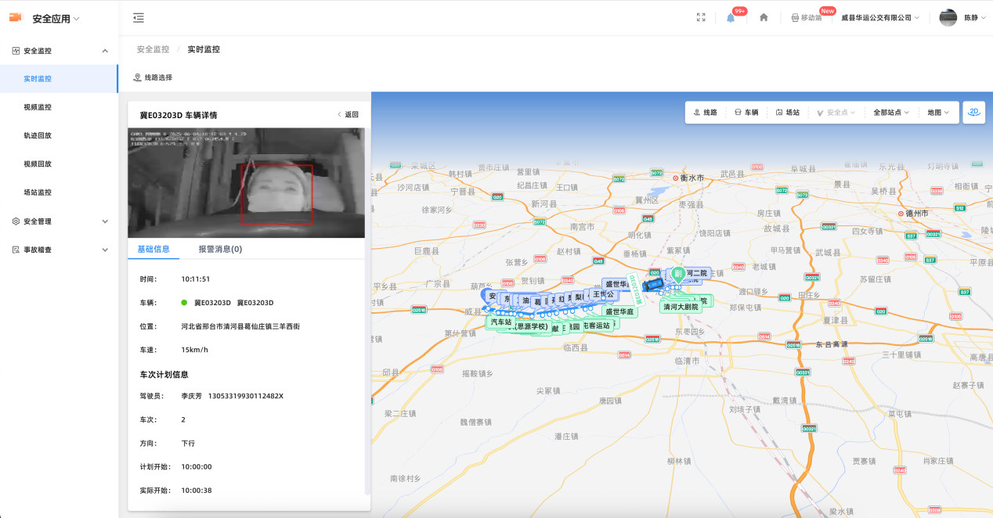Open 轨迹回放 in the sidebar
The height and width of the screenshot is (518, 993).
pos(59,135)
